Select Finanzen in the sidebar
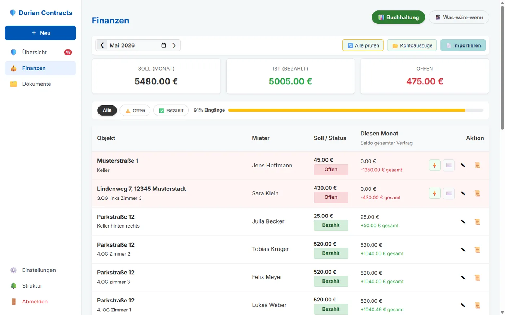This screenshot has width=505, height=315. [x=40, y=68]
